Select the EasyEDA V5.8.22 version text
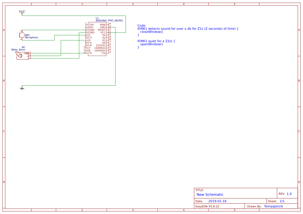This screenshot has width=303, height=214. click(207, 206)
